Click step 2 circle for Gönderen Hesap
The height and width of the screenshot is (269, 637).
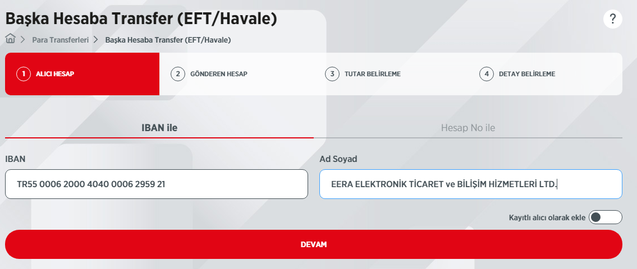[x=177, y=74]
